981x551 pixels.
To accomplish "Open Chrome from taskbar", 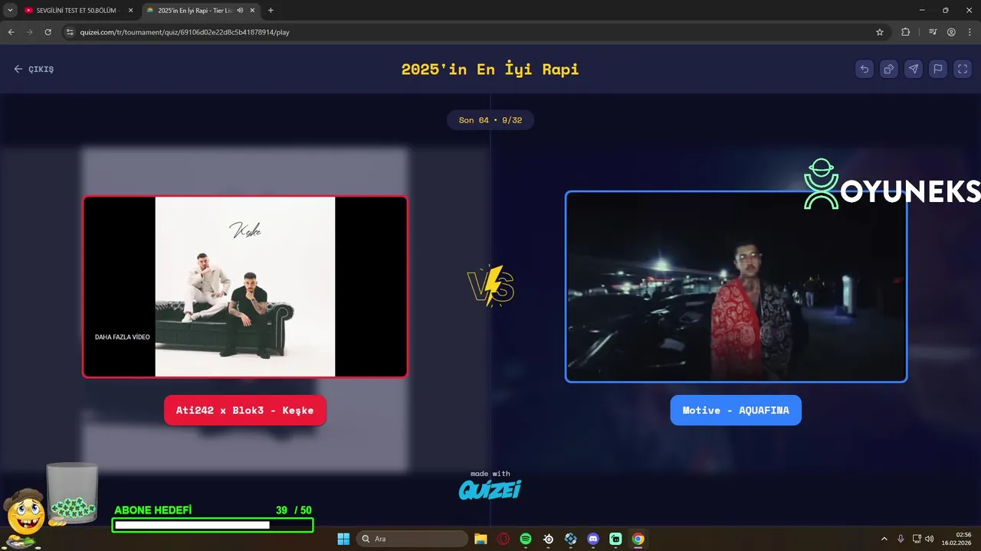I will click(638, 539).
